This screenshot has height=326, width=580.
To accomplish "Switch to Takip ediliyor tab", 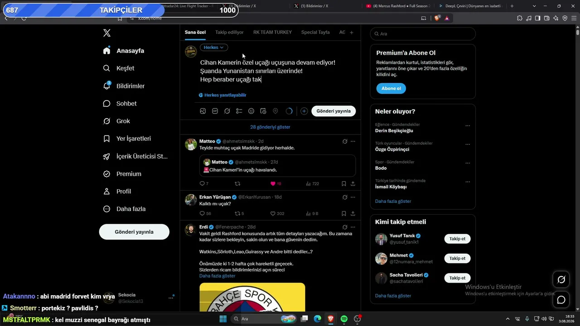I will click(229, 33).
